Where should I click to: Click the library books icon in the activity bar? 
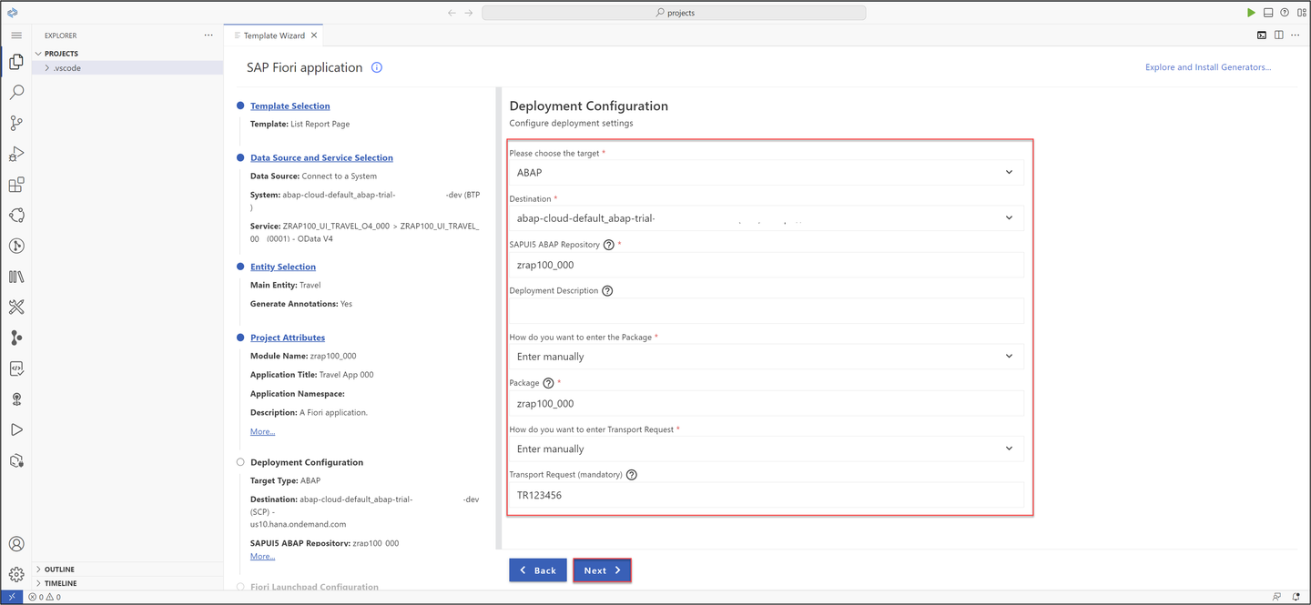16,277
